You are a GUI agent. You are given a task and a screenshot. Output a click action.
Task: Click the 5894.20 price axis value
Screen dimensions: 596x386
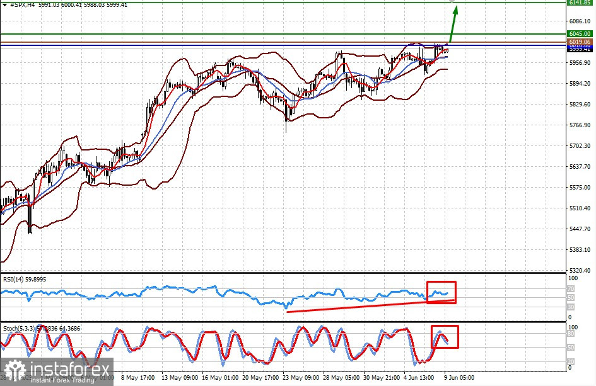[x=580, y=84]
